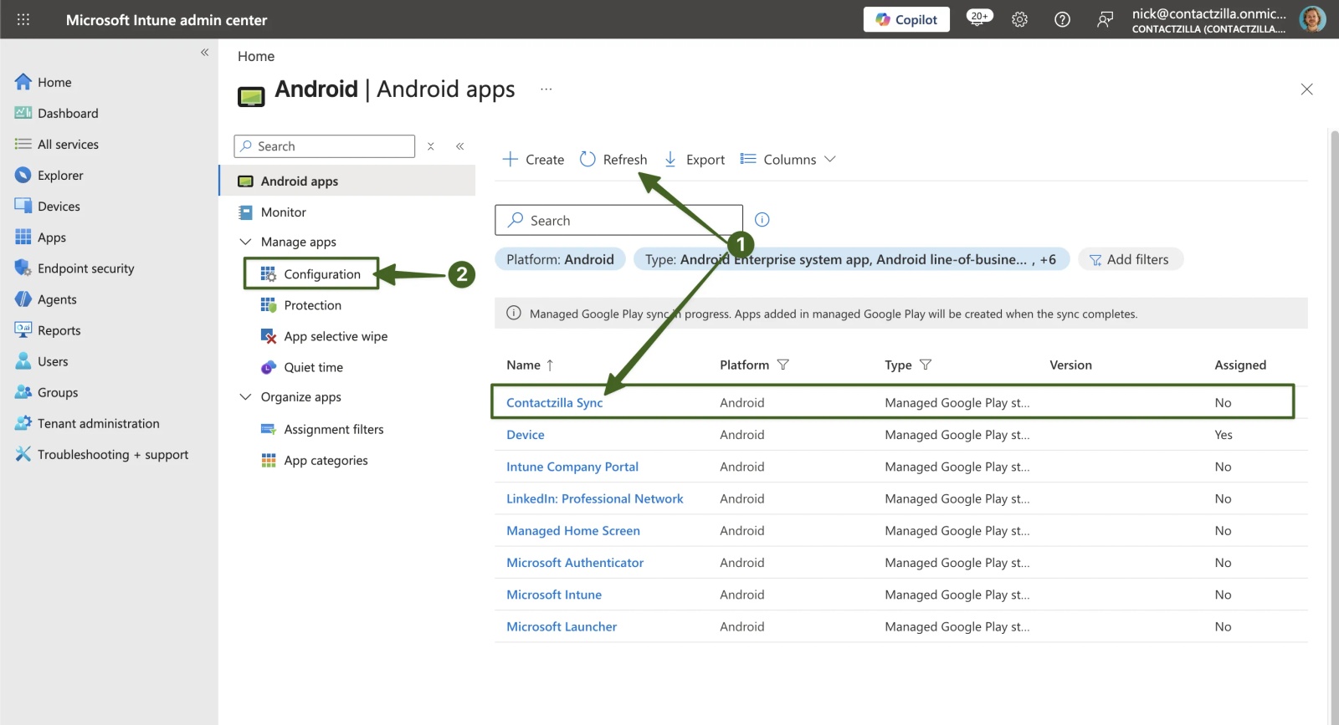Open the account profile avatar
Viewport: 1339px width, 725px height.
[x=1312, y=19]
